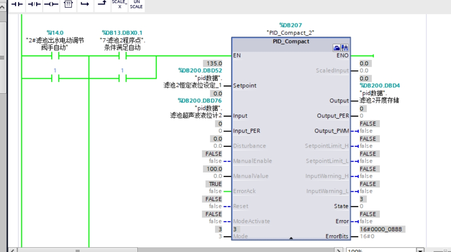Insert UNSCALE instruction from favorites
The width and height of the screenshot is (451, 252).
click(x=136, y=4)
